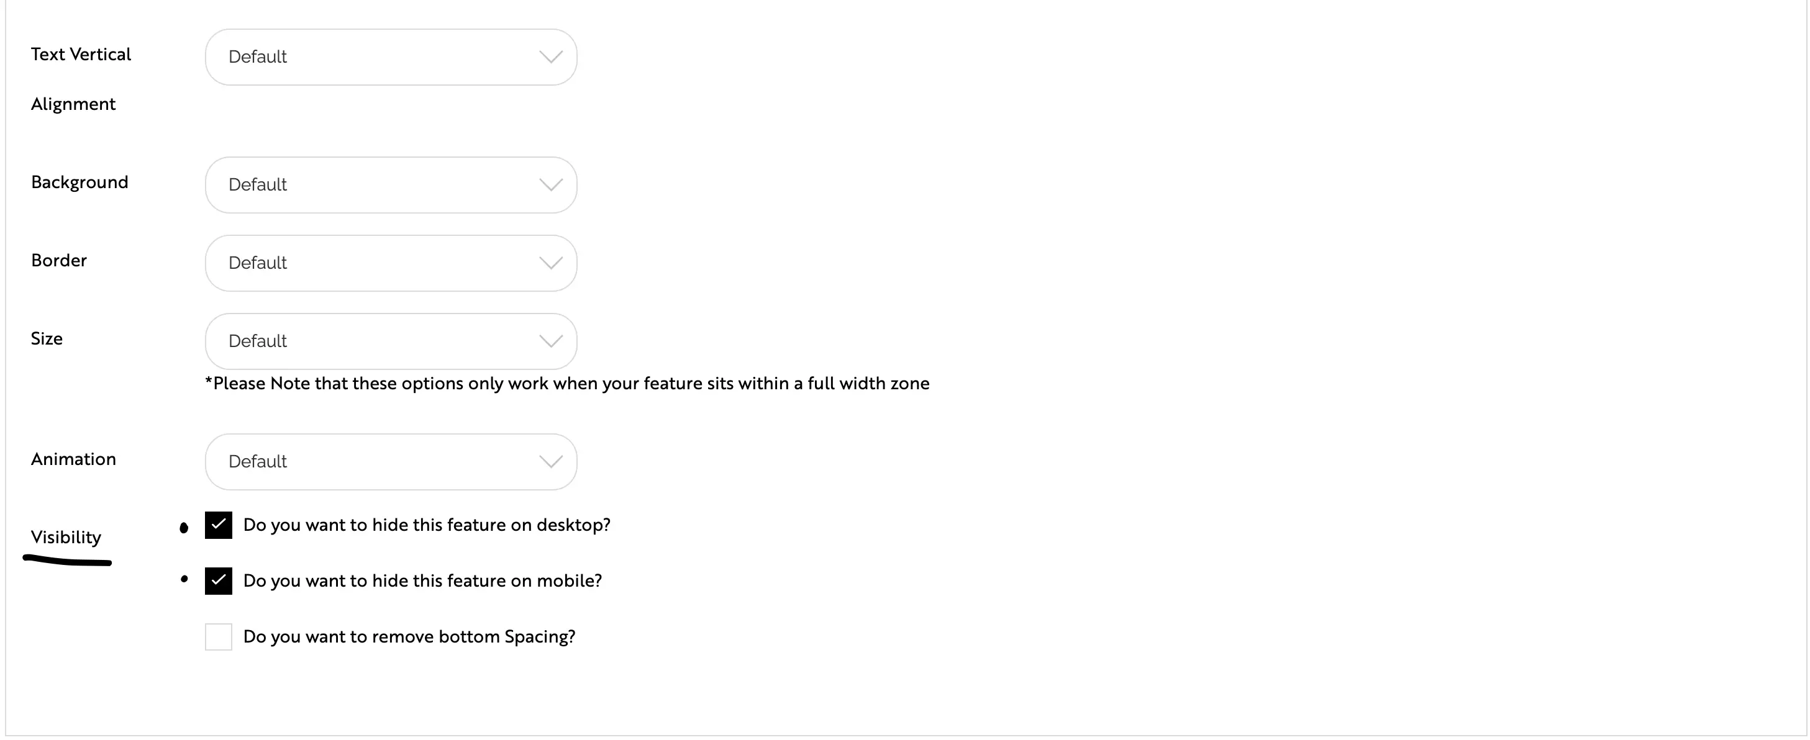The width and height of the screenshot is (1810, 740).
Task: Uncheck hide this feature on desktop checkbox
Action: point(219,525)
